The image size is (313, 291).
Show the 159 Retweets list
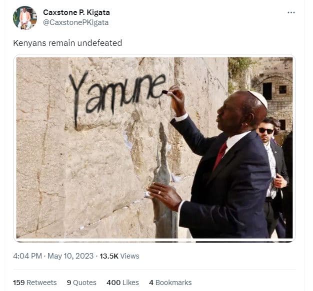pyautogui.click(x=35, y=283)
